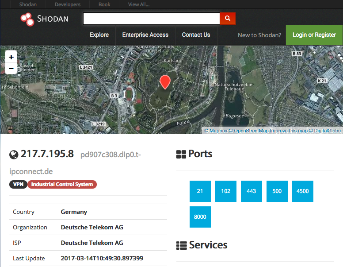Click the Login or Register button
The height and width of the screenshot is (267, 343).
pos(314,35)
